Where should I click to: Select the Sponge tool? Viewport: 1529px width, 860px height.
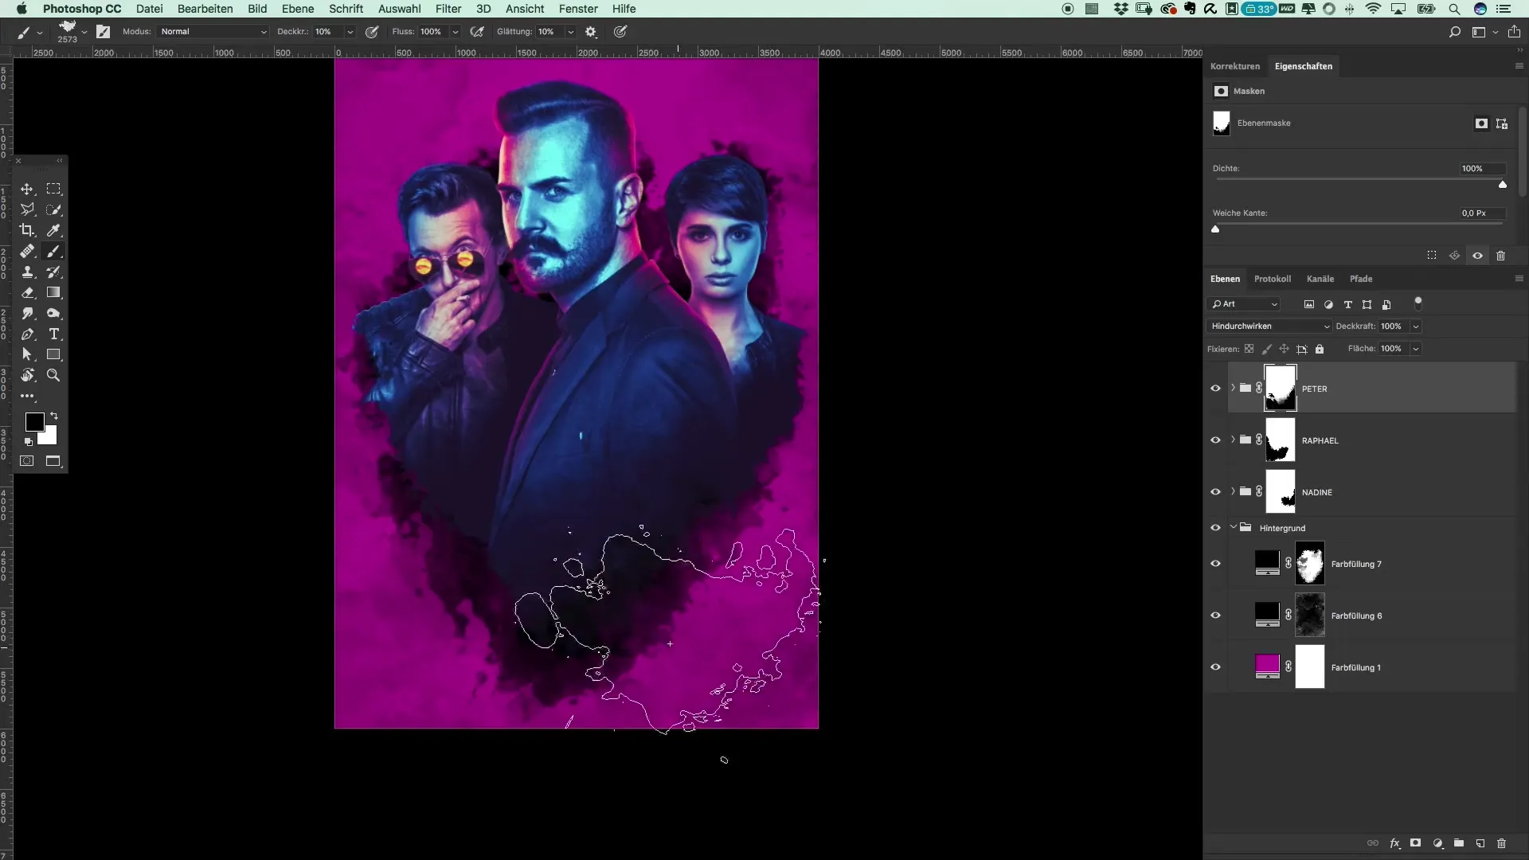53,313
